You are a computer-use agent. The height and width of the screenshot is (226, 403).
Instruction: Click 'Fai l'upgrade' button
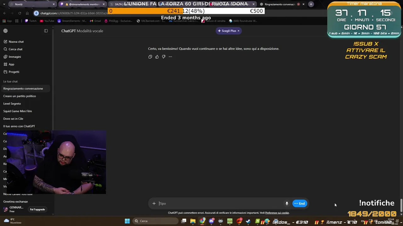(37, 209)
